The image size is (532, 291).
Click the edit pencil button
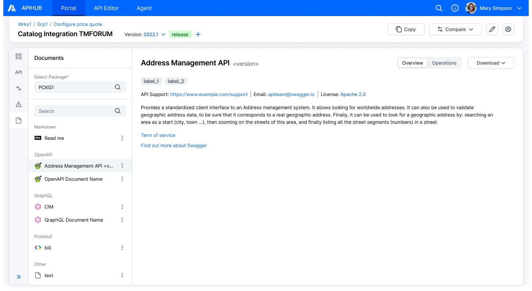pyautogui.click(x=492, y=29)
